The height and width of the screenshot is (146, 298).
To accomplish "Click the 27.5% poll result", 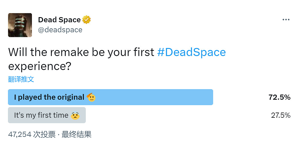I will click(281, 115).
